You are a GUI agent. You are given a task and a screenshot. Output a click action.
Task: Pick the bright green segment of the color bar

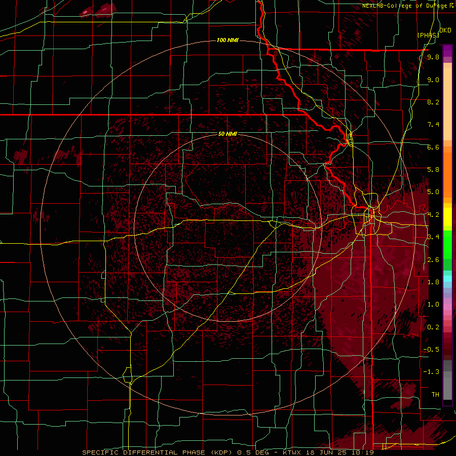447,246
